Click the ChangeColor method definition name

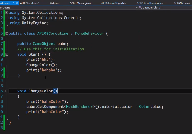tap(41, 91)
